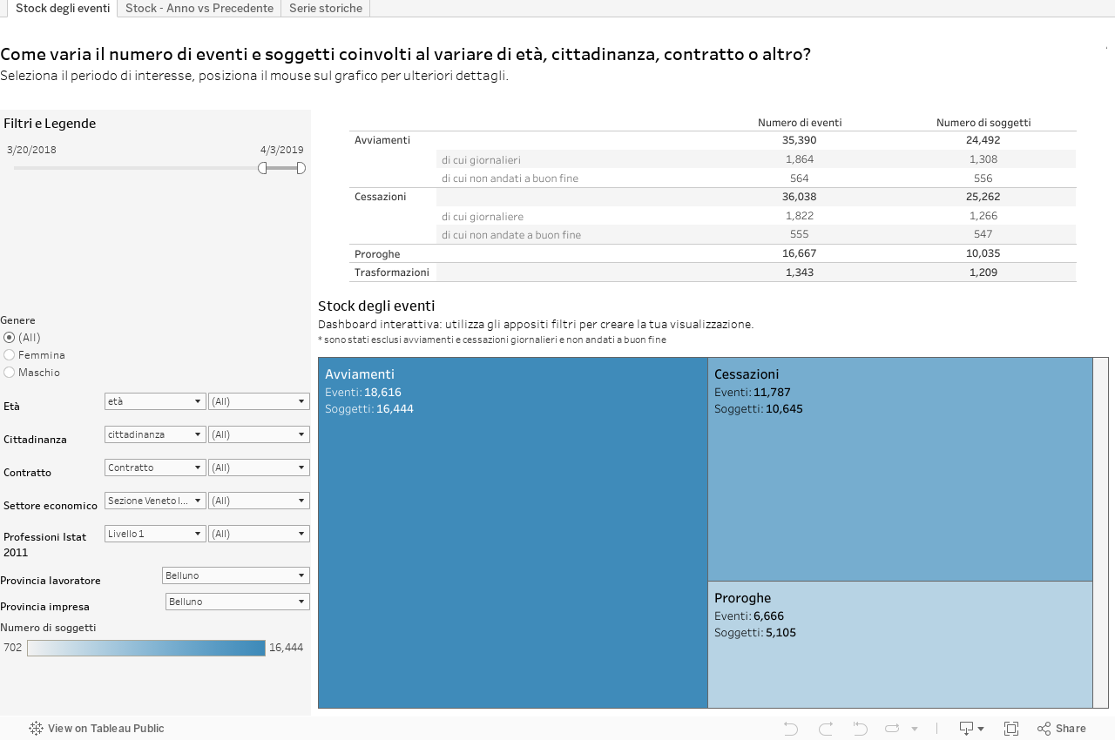Select the Femmina radio button

[9, 355]
